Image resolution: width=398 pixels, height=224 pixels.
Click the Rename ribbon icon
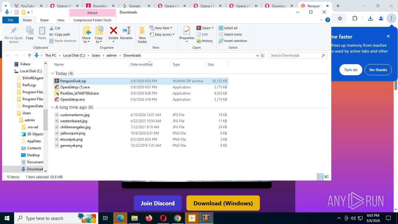(126, 33)
